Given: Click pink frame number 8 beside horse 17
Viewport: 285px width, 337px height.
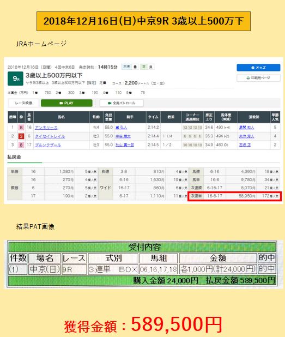Looking at the screenshot, I should point(21,145).
